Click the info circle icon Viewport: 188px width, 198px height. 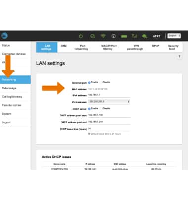tap(113, 36)
